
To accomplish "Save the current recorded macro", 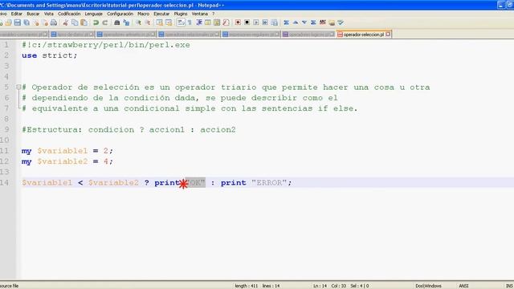I will [275, 22].
